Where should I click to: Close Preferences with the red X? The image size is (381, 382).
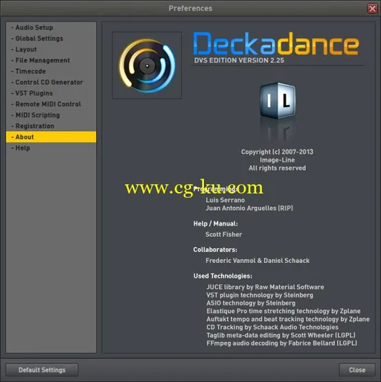click(x=372, y=8)
